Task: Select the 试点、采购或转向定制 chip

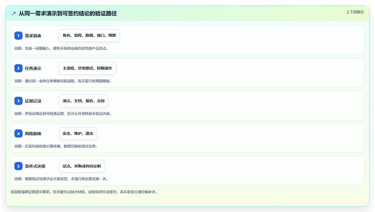Action: 82,166
